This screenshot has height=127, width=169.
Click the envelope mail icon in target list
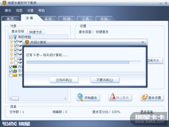[x=15, y=75]
